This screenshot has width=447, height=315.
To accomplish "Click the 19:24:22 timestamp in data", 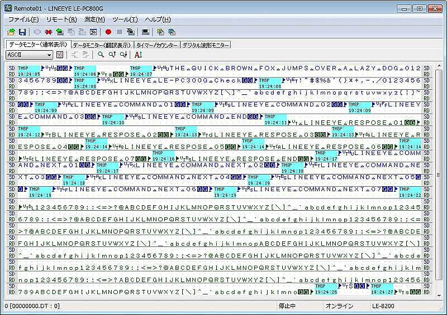I will tap(410, 195).
